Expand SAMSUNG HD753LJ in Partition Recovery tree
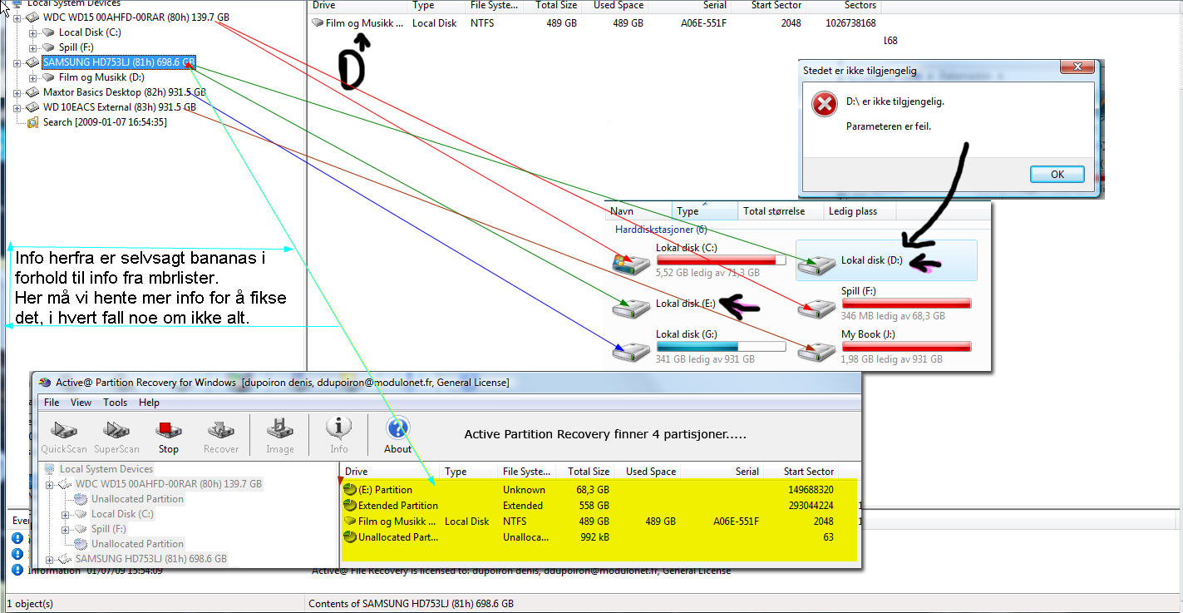The height and width of the screenshot is (613, 1183). [50, 559]
